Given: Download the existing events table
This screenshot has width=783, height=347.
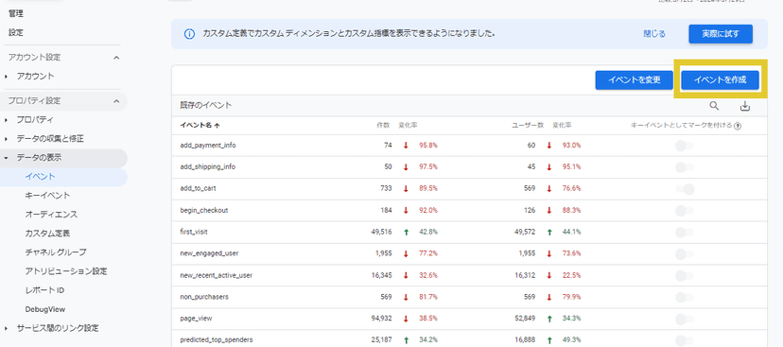Looking at the screenshot, I should pyautogui.click(x=745, y=106).
